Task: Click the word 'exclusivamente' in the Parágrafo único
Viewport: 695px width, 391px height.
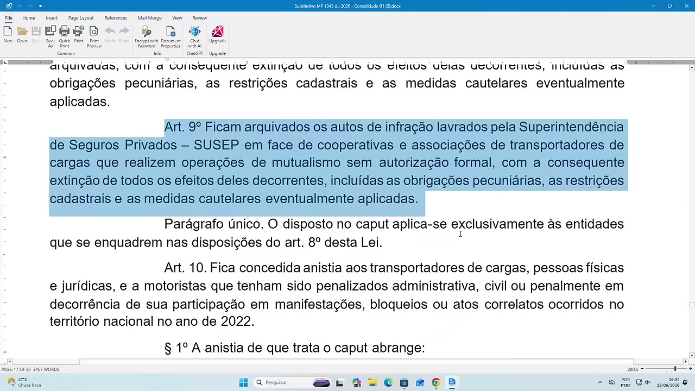Action: pos(497,224)
